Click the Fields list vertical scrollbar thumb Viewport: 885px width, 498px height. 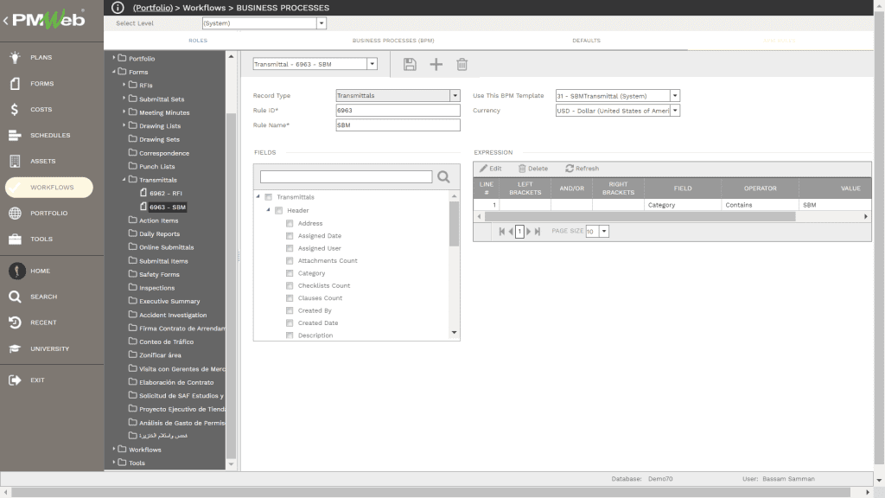pos(455,224)
